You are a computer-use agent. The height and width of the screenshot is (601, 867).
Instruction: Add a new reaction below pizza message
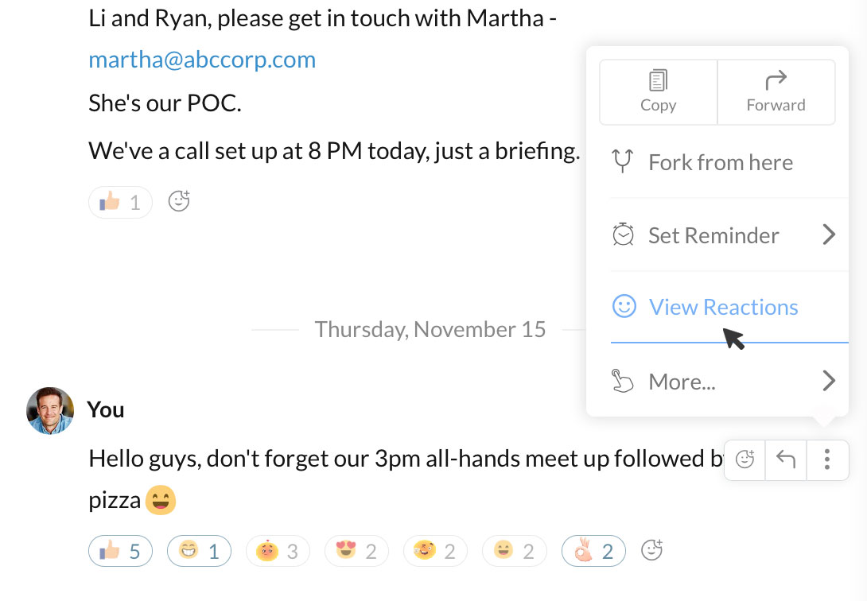[651, 549]
